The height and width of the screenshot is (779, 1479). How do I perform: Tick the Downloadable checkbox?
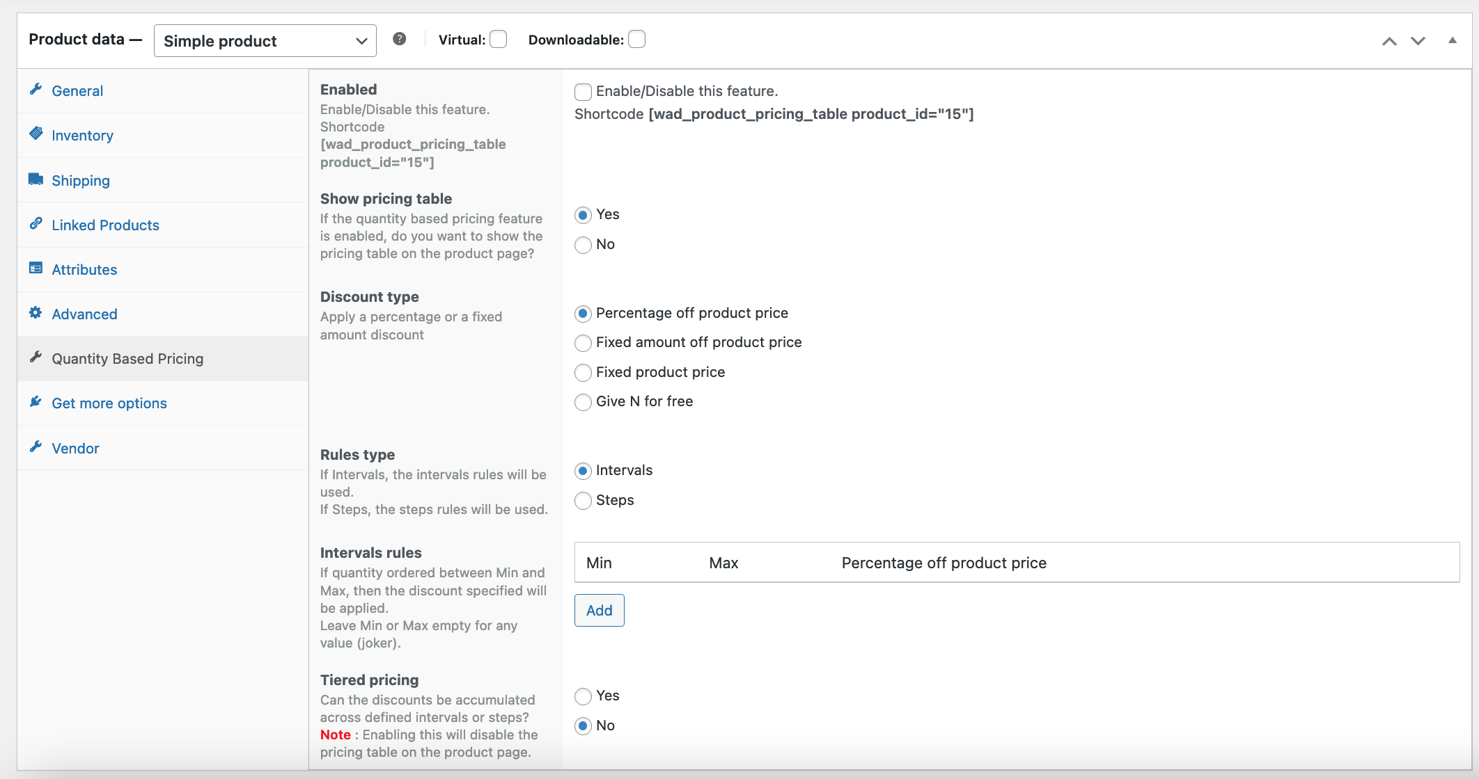click(x=636, y=40)
